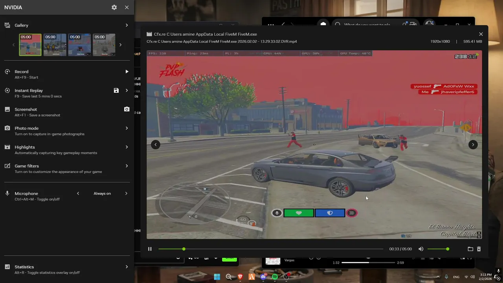Select the second gallery clip thumbnail
This screenshot has width=503, height=283.
click(x=55, y=45)
